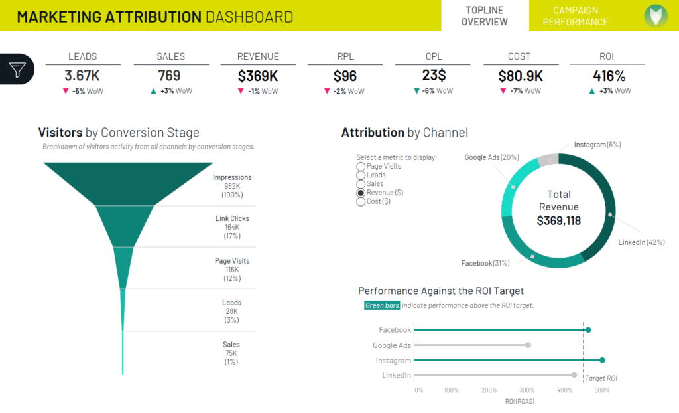Click the down arrow under Revenue KPI
679x413 pixels.
(x=241, y=91)
